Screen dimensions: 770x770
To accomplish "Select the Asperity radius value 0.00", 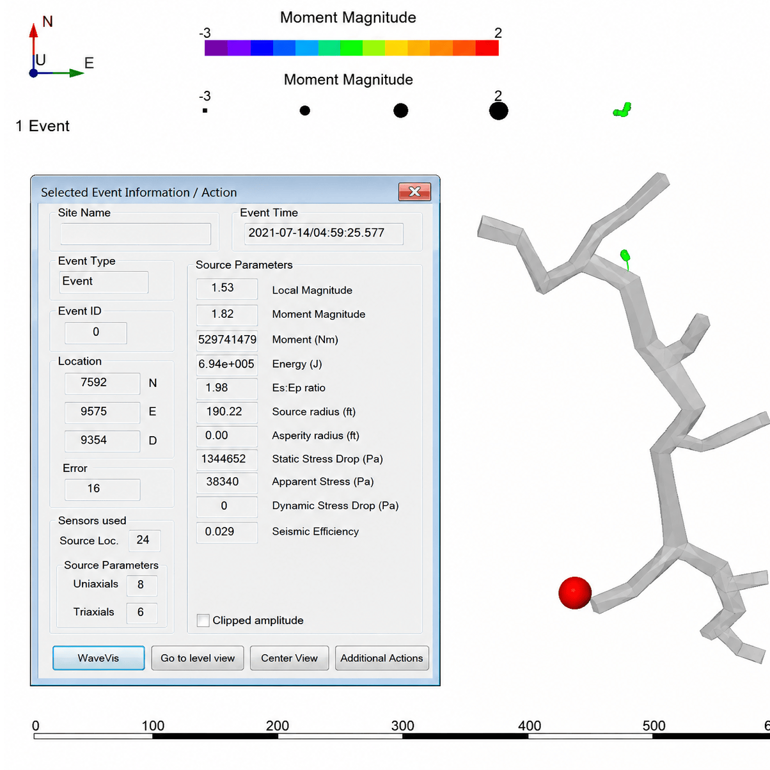I will click(227, 436).
